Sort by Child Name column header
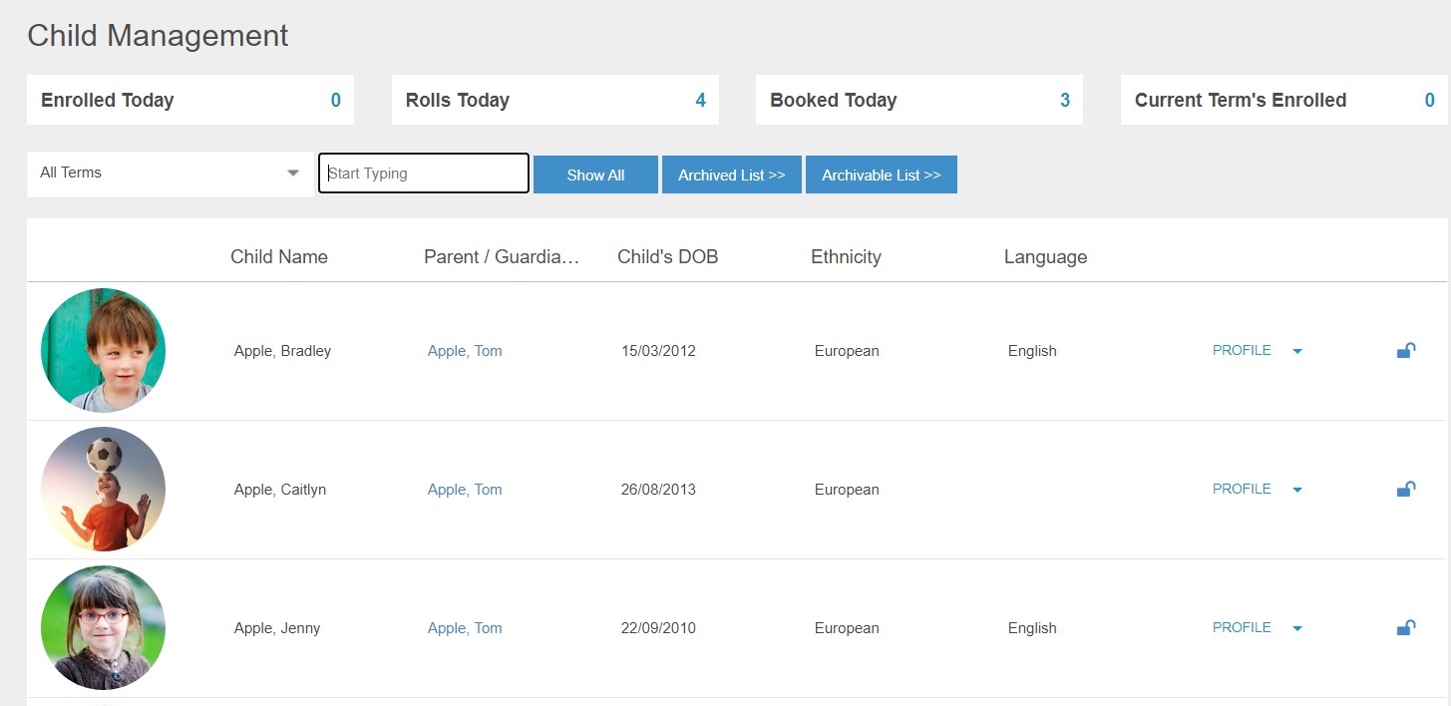This screenshot has height=706, width=1451. point(279,256)
